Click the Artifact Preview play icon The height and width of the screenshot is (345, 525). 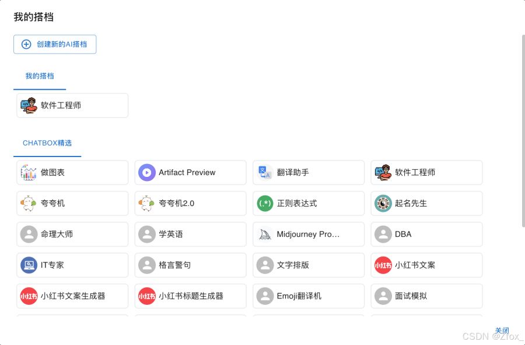[146, 172]
